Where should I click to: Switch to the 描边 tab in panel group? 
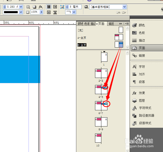tap(93, 24)
